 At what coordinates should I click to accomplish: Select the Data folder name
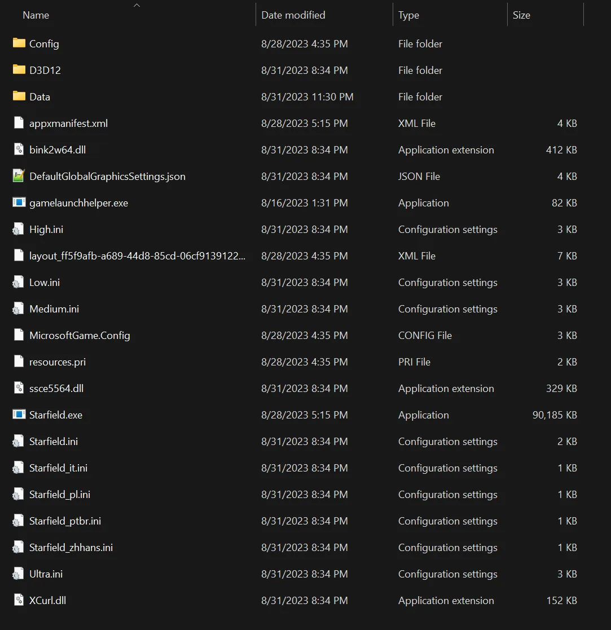pos(40,97)
